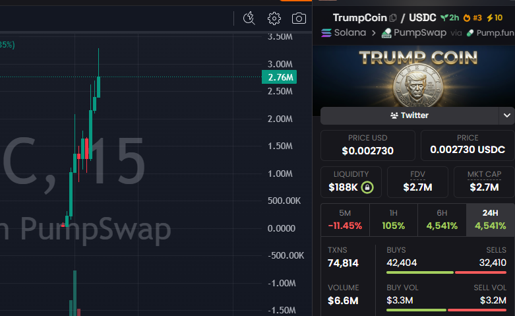
Task: Click the 2.76M current price label
Action: (279, 77)
